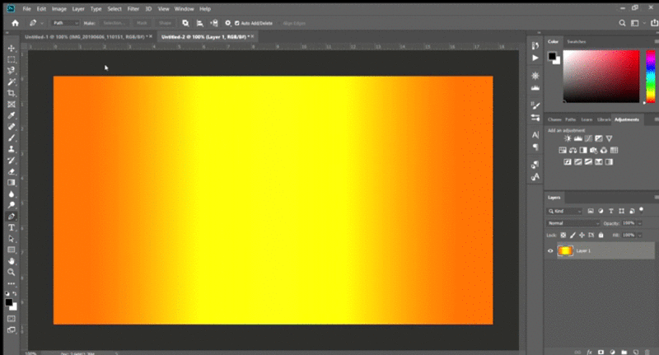The height and width of the screenshot is (355, 659).
Task: Select the Move tool
Action: pyautogui.click(x=12, y=49)
